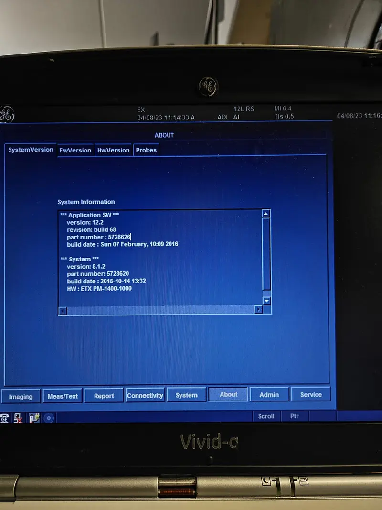Click the 'version: 12.2' line
The image size is (382, 510).
pyautogui.click(x=85, y=222)
